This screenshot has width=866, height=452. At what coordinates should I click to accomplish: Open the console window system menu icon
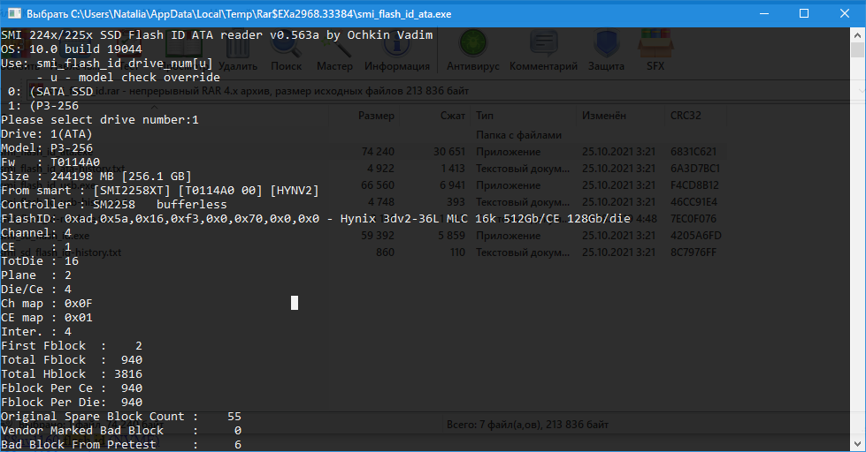pos(12,14)
